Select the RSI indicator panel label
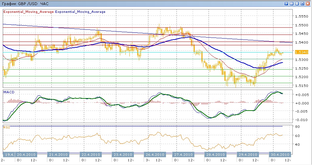The image size is (312, 165). 7,127
